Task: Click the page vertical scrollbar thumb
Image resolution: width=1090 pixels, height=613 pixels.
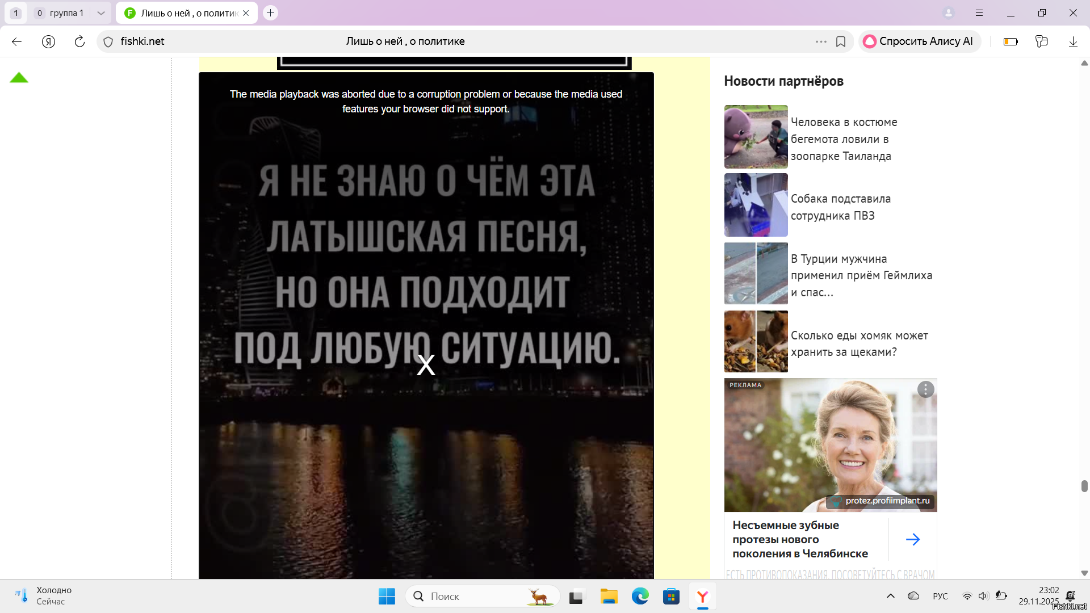Action: click(1084, 486)
